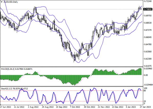
Task: Click the 30 Oct 2022 date marker
Action: coord(89,107)
